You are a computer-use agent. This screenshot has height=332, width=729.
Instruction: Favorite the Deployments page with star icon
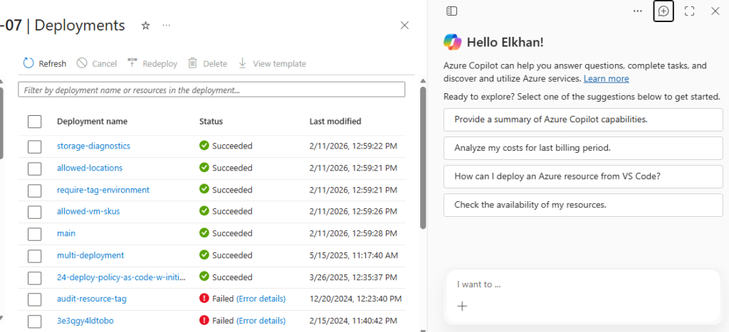pyautogui.click(x=146, y=26)
